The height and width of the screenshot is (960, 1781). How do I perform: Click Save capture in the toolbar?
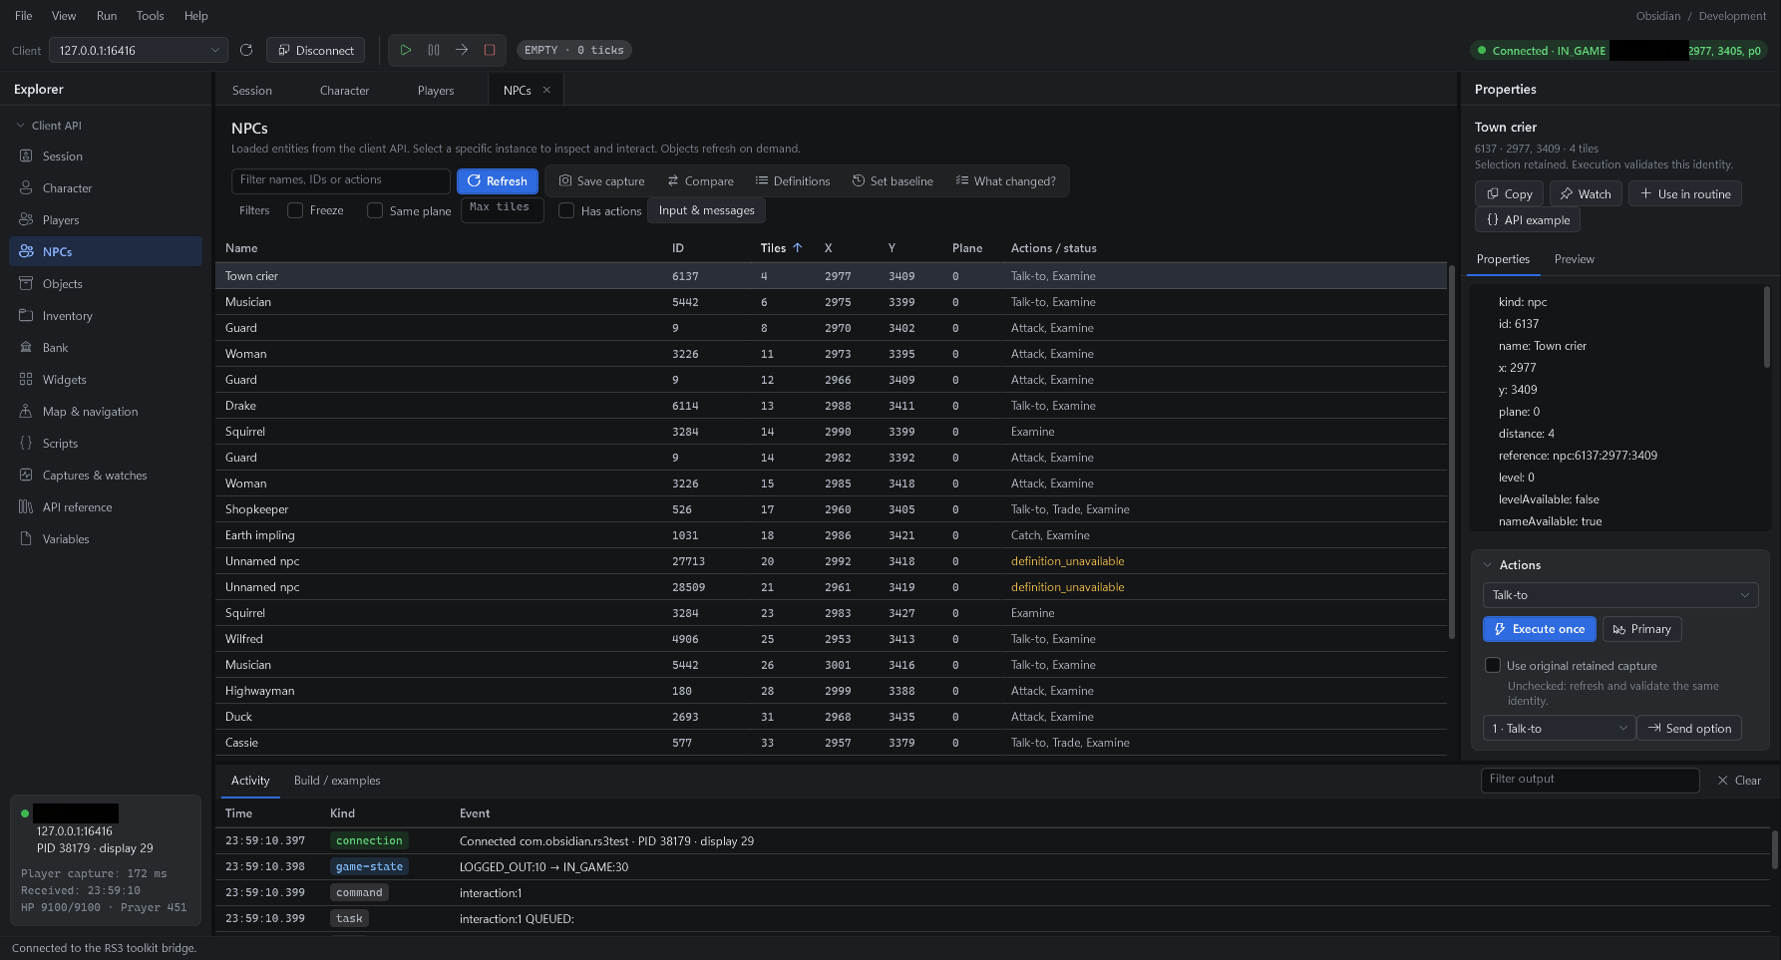point(601,181)
